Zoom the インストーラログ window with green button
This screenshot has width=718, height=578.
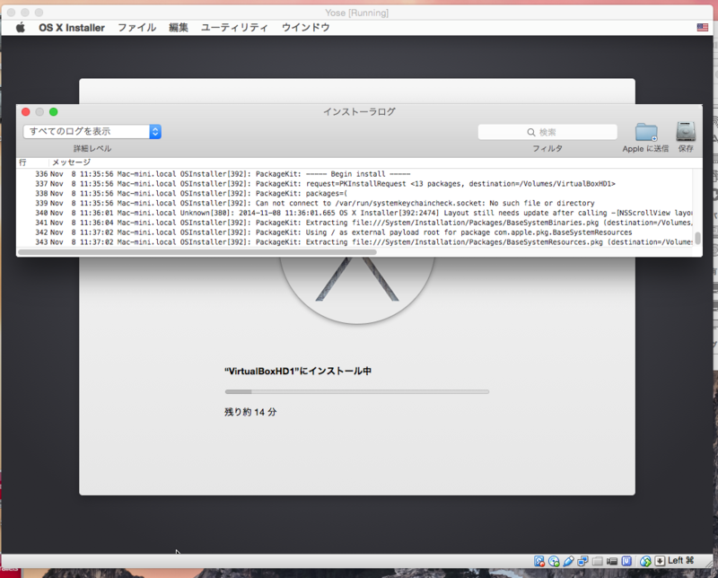[x=54, y=112]
